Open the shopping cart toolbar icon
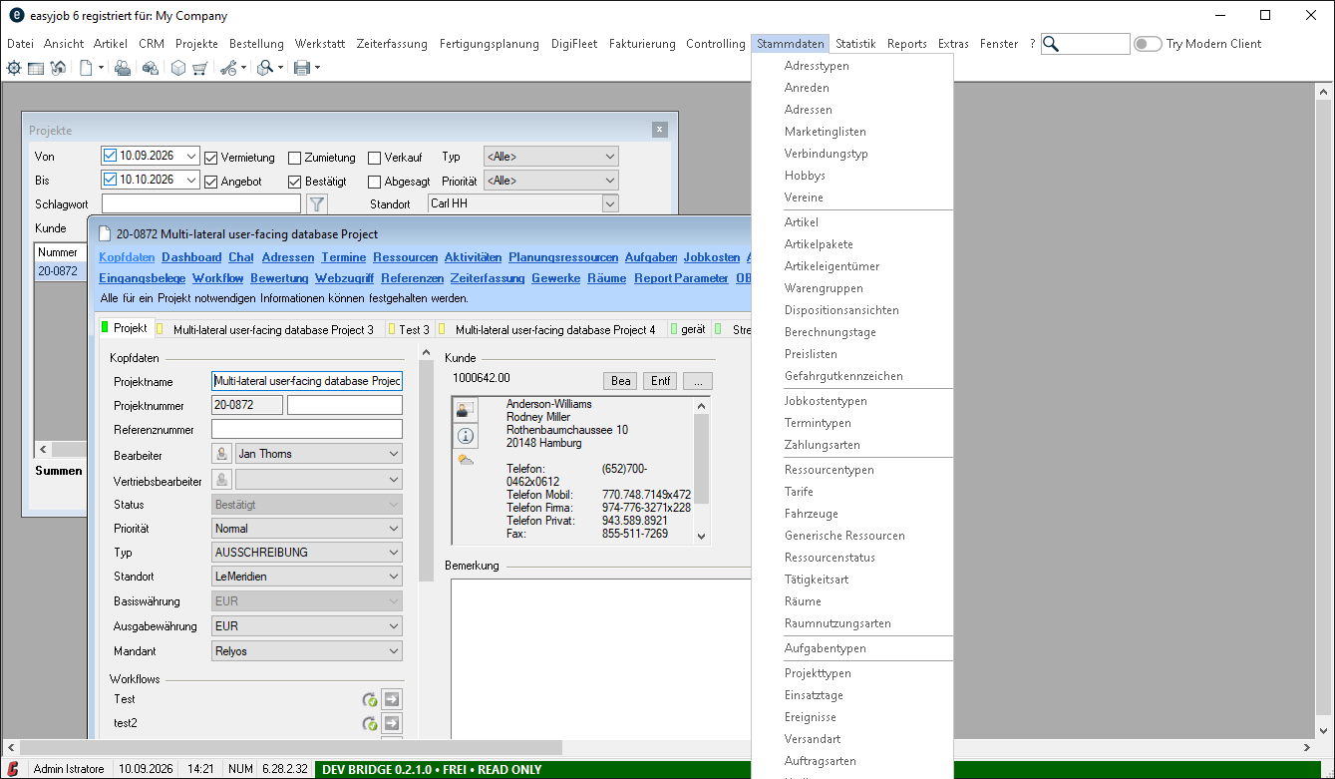 pos(199,68)
